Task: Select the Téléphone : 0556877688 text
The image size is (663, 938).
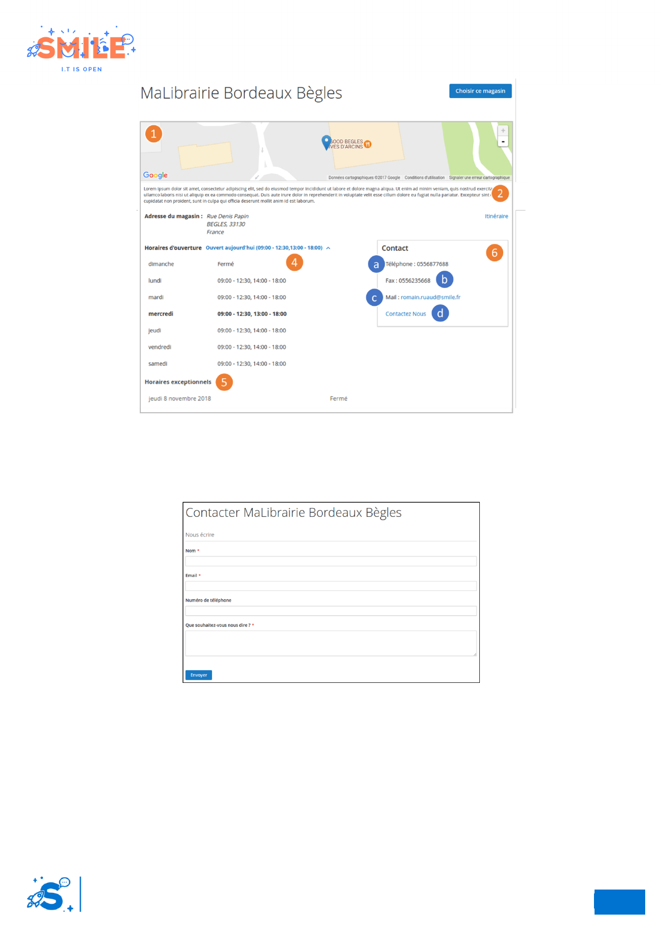Action: click(416, 264)
